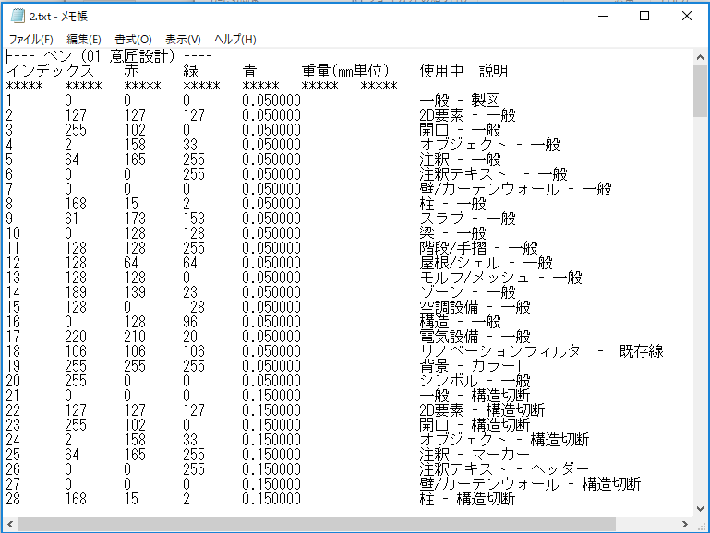This screenshot has height=533, width=710.
Task: Place cursor in the 一般 - 製図 line
Action: (460, 101)
